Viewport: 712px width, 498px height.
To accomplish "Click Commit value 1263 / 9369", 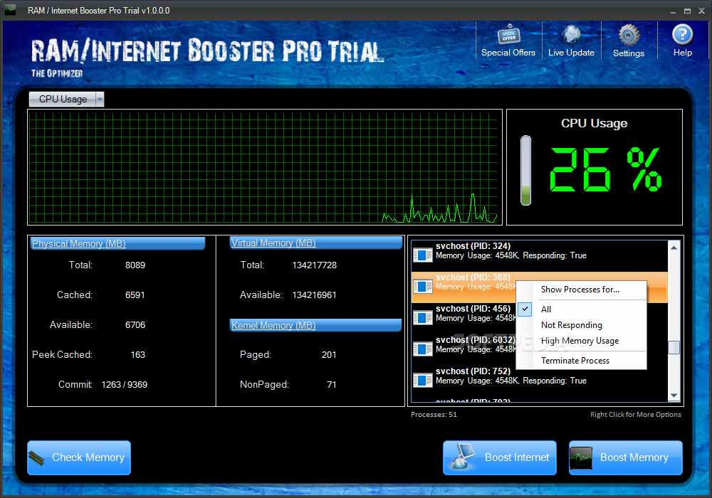I will (124, 385).
